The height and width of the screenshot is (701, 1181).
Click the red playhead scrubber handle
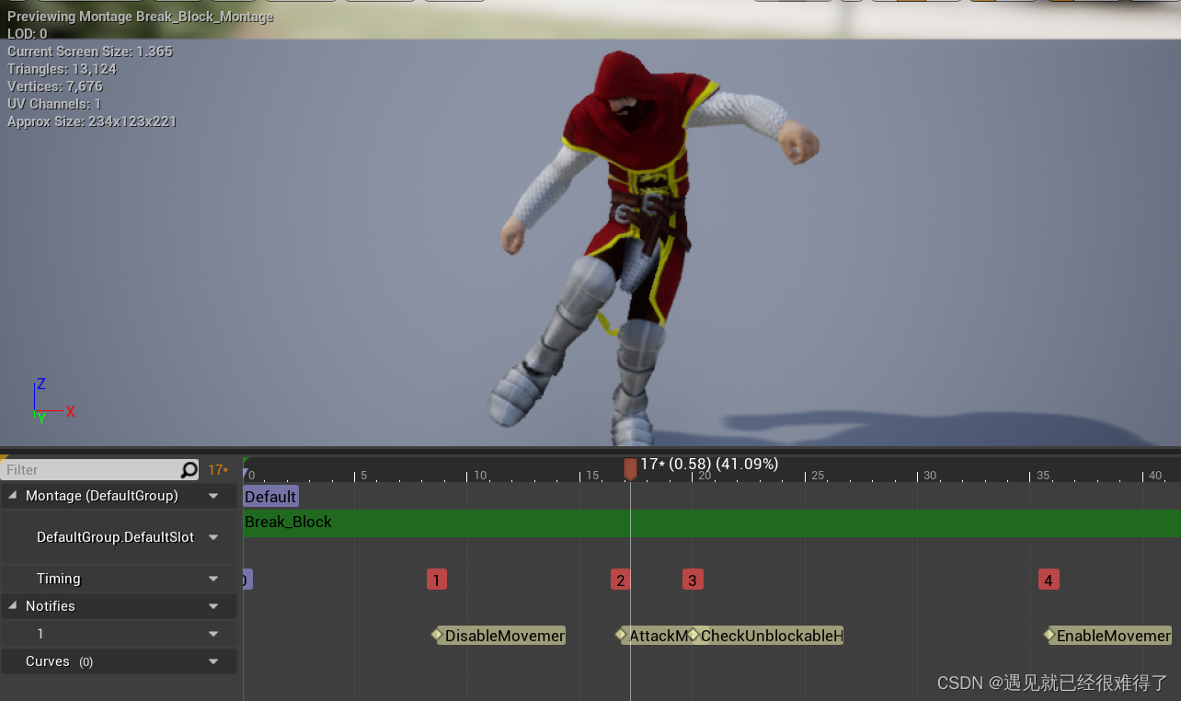pyautogui.click(x=630, y=468)
